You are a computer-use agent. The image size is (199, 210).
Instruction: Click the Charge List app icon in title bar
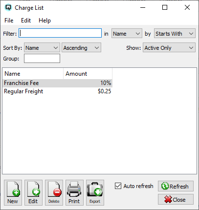pos(8,8)
